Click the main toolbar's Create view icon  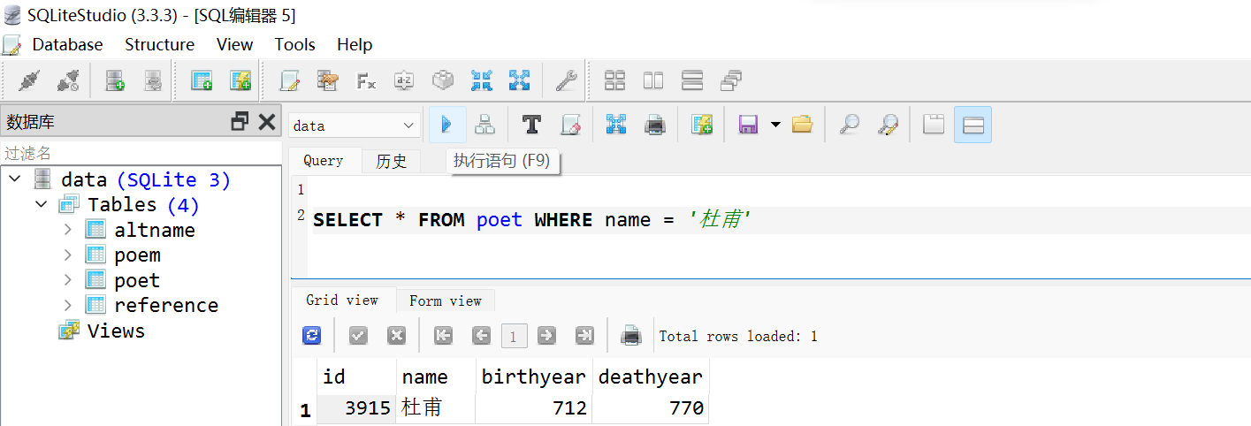click(x=240, y=81)
